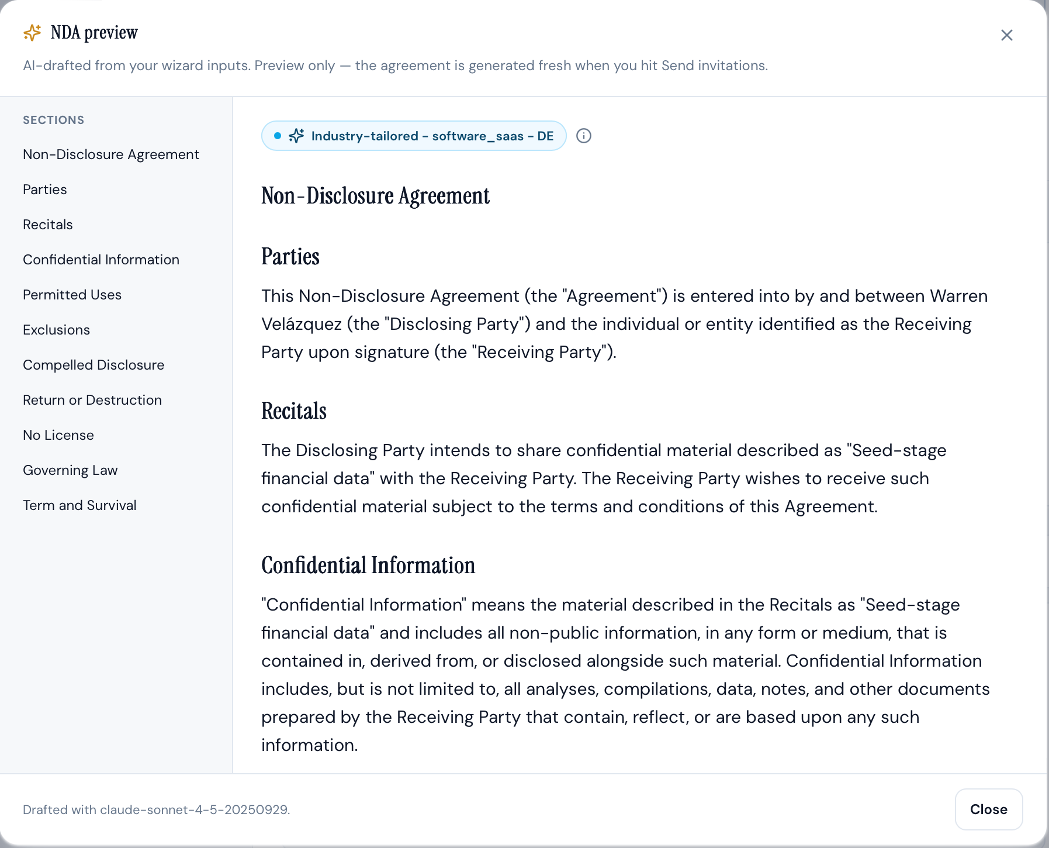Select the Exclusions section in the sidebar
This screenshot has height=848, width=1049.
pos(57,330)
